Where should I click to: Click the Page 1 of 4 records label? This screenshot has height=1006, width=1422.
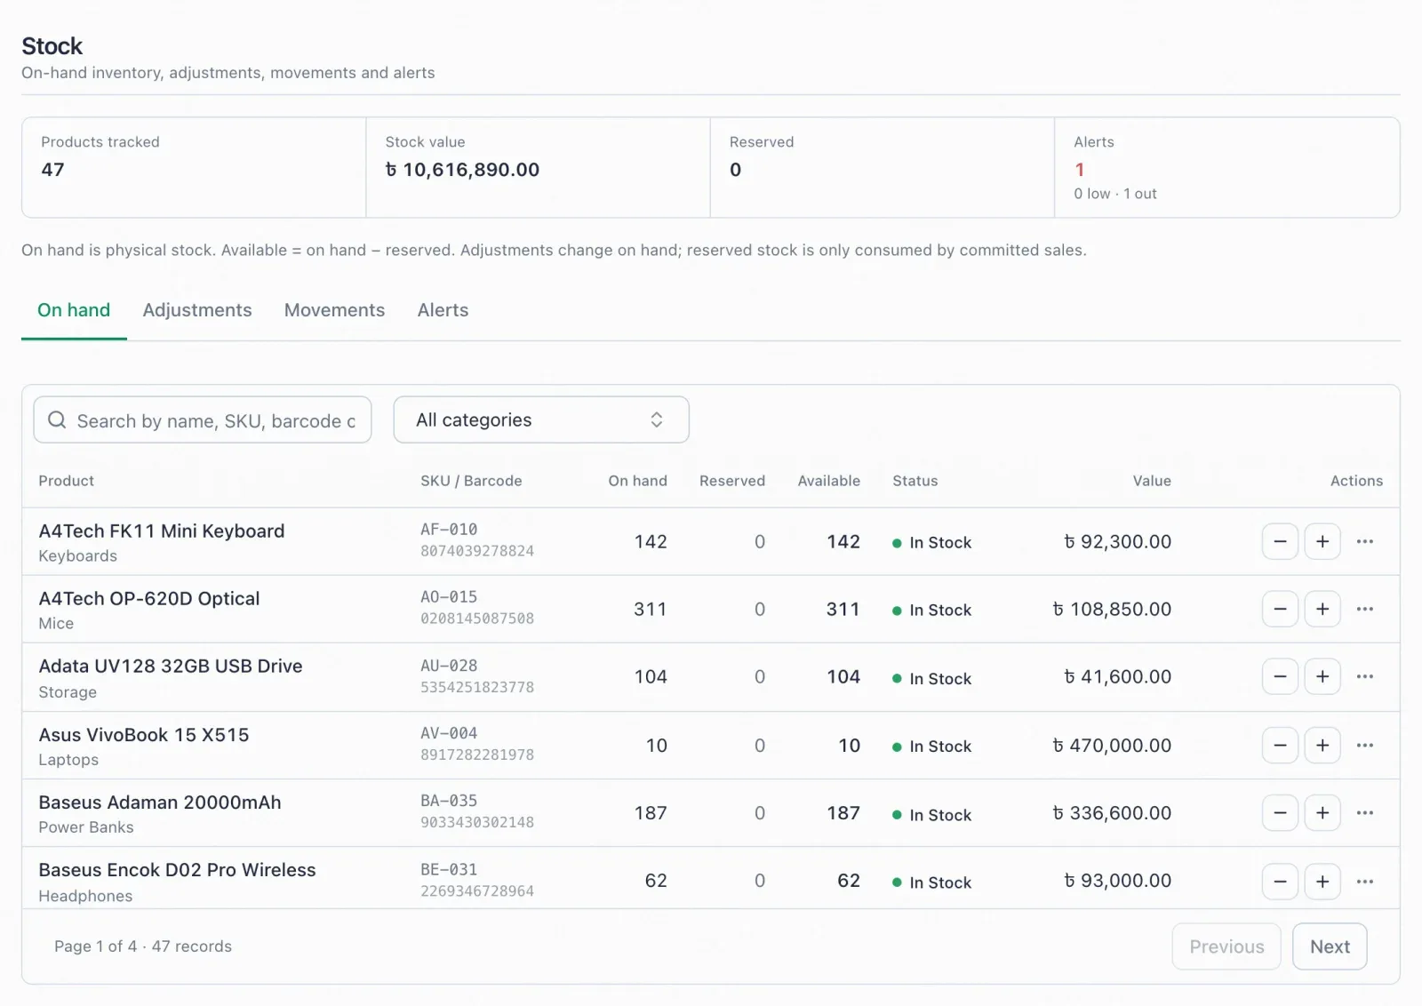pos(143,946)
